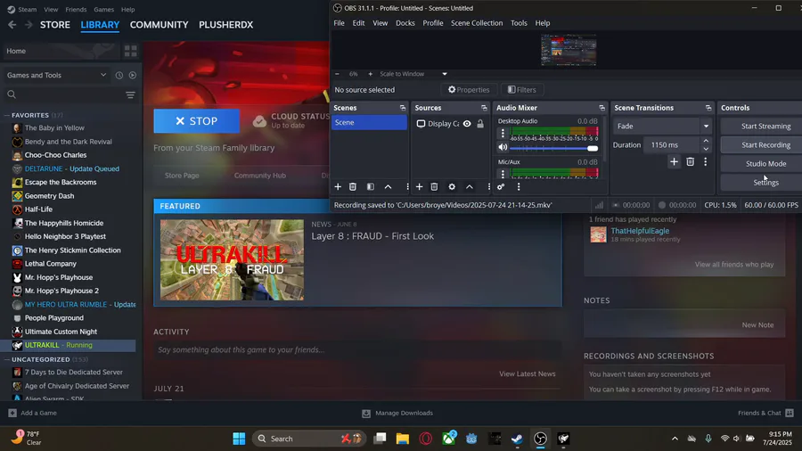Open Games and Tools dropdown in Steam

tap(56, 75)
